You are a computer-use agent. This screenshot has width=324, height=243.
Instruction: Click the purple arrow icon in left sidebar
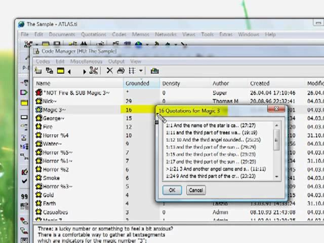coord(24,92)
